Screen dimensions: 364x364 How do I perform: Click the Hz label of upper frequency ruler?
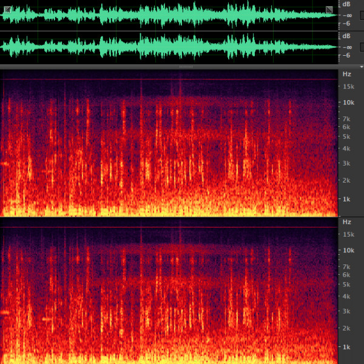click(346, 74)
